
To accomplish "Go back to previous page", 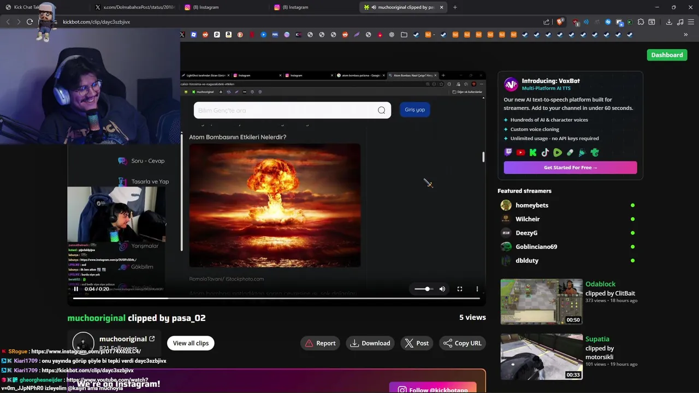I will [8, 22].
